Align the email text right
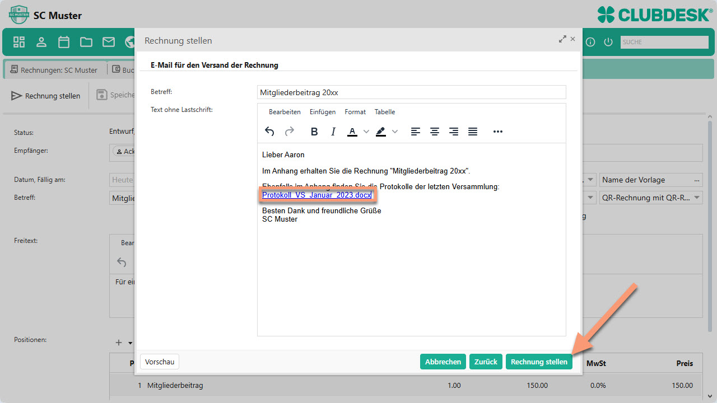The image size is (717, 403). [454, 132]
